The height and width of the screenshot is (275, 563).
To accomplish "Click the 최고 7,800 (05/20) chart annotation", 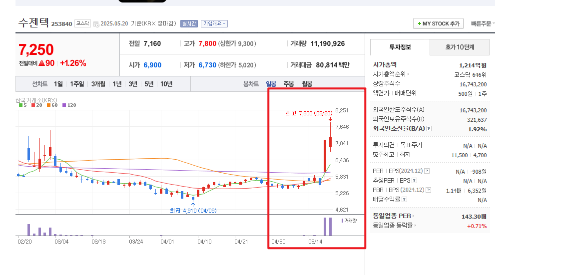I will 309,113.
